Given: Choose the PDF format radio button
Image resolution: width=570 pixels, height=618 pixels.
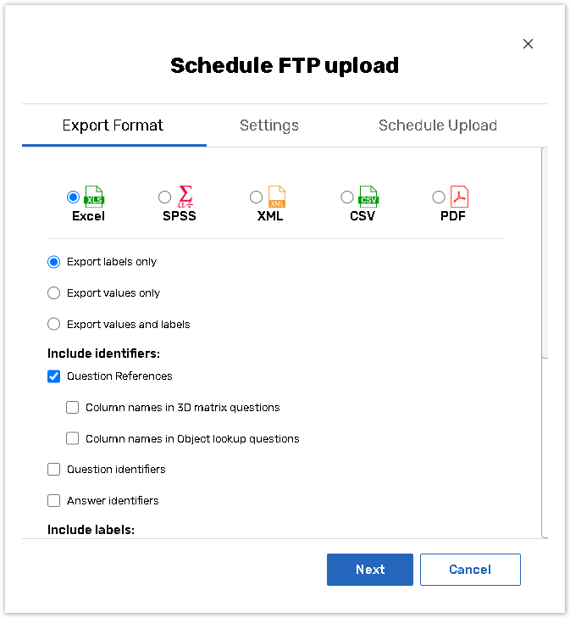Looking at the screenshot, I should coord(439,197).
